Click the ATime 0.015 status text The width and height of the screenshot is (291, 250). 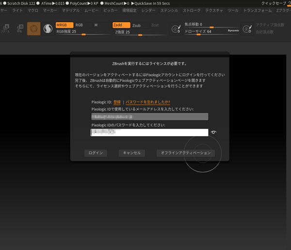click(x=53, y=3)
